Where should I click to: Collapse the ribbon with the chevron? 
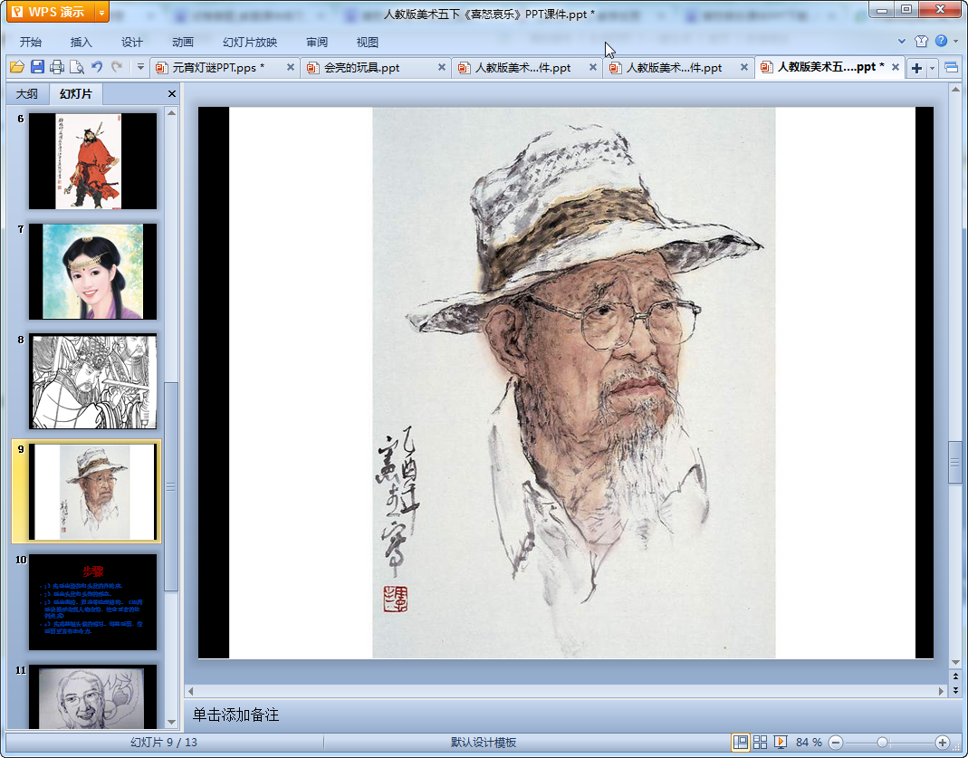tap(902, 42)
